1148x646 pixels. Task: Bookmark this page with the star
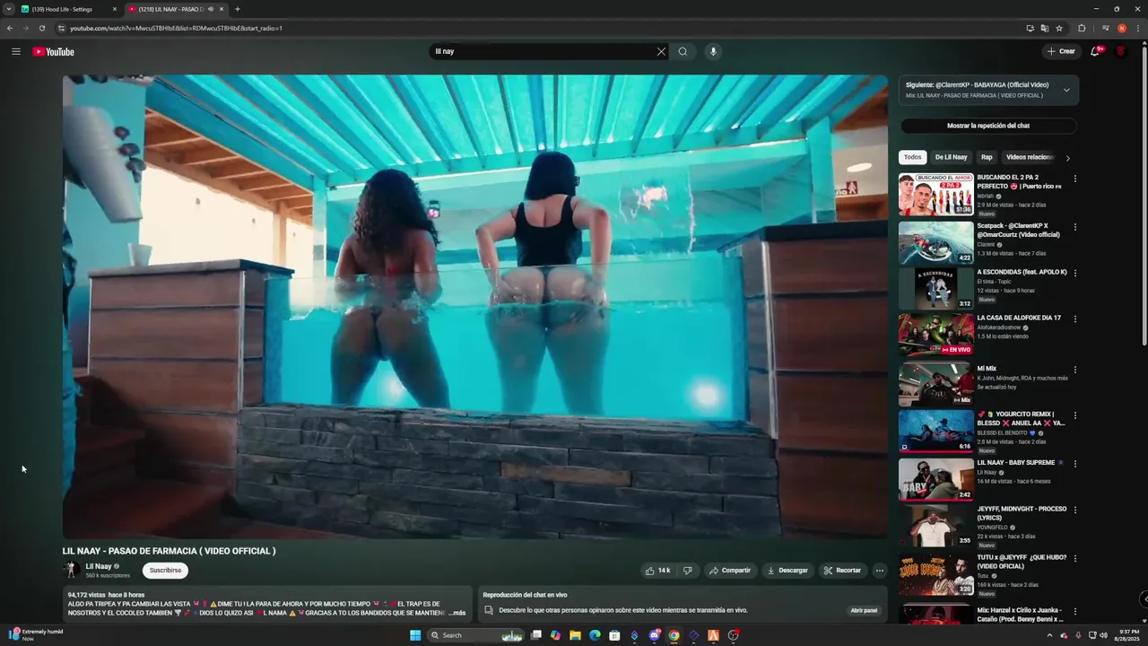(x=1059, y=28)
